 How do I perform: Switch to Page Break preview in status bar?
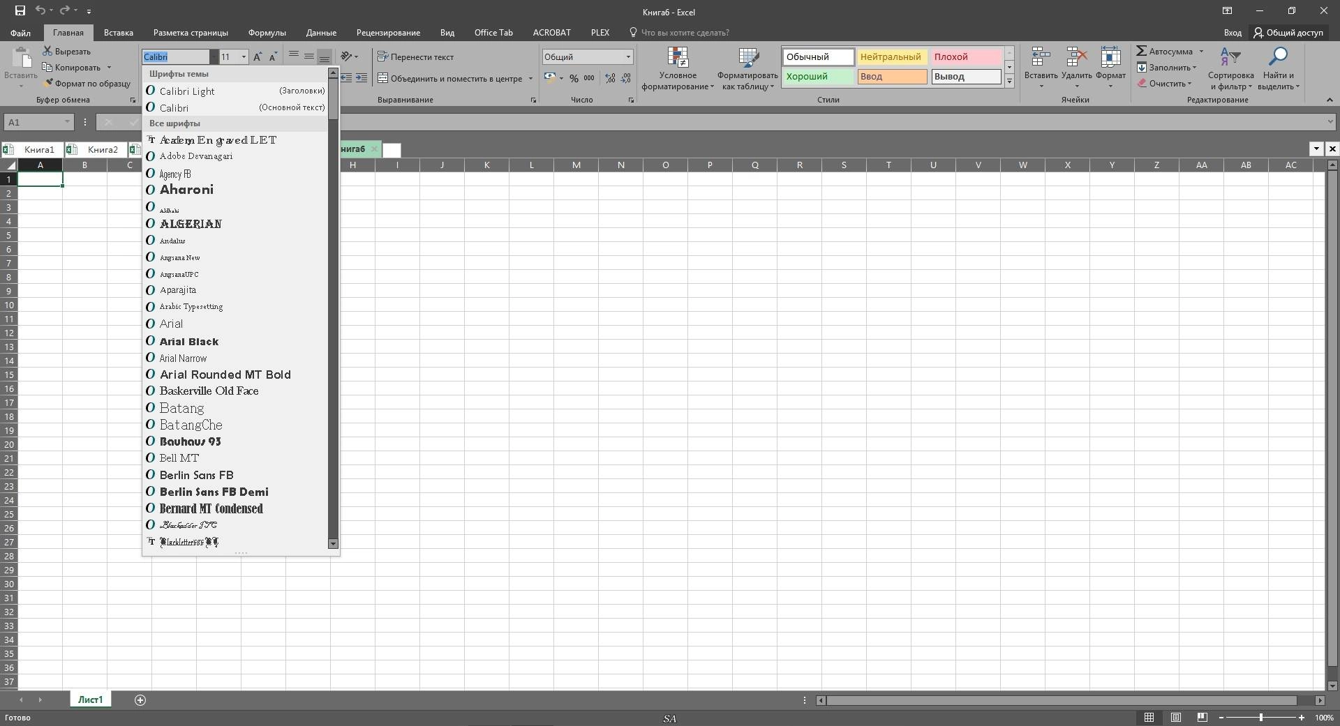1202,717
